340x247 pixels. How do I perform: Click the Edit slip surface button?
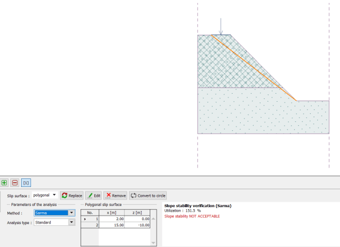point(94,196)
